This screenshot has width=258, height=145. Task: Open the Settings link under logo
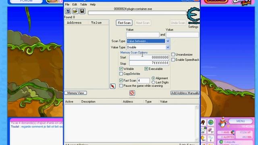click(193, 27)
